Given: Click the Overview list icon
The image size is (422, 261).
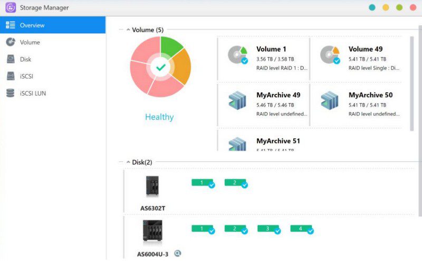Looking at the screenshot, I should tap(11, 25).
